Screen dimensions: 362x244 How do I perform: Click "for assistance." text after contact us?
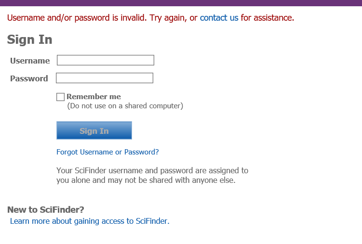tap(268, 18)
